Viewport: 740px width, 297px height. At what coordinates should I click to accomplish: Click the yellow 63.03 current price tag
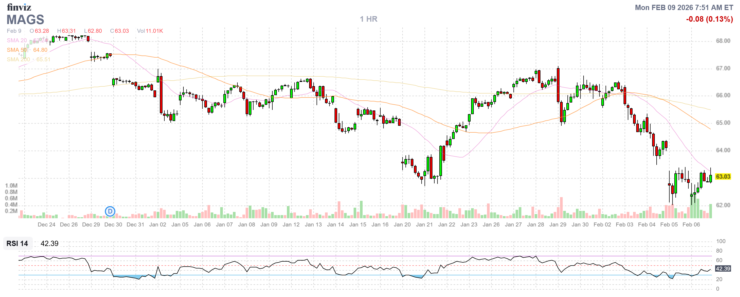click(723, 177)
